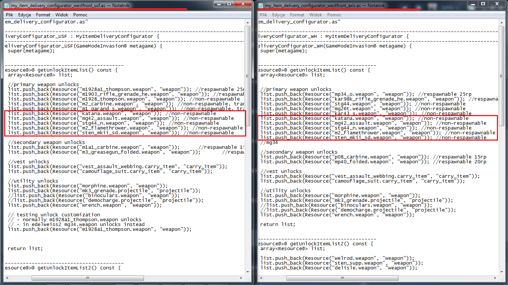Click the "kar98k_rifle_grenade_he.weapon" line in axis.as

point(379,99)
